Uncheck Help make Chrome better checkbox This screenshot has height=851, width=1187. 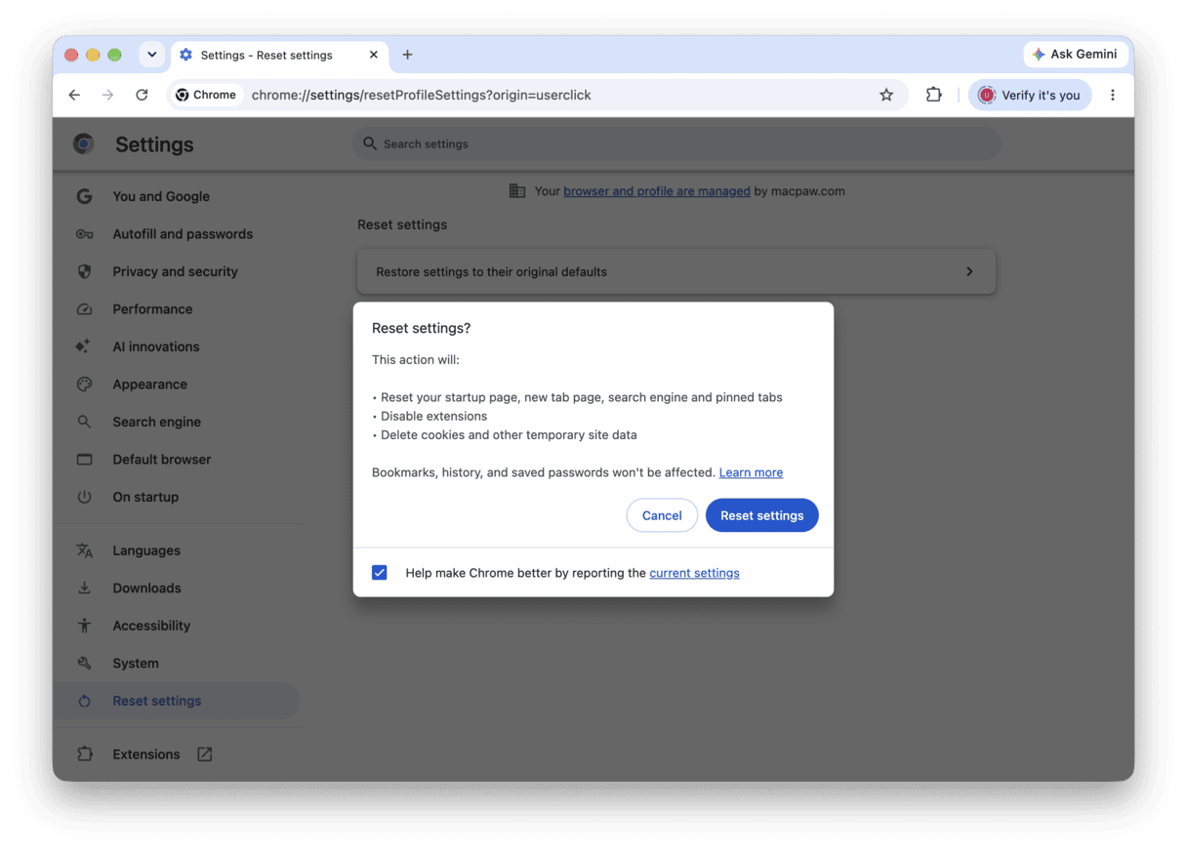pyautogui.click(x=380, y=573)
